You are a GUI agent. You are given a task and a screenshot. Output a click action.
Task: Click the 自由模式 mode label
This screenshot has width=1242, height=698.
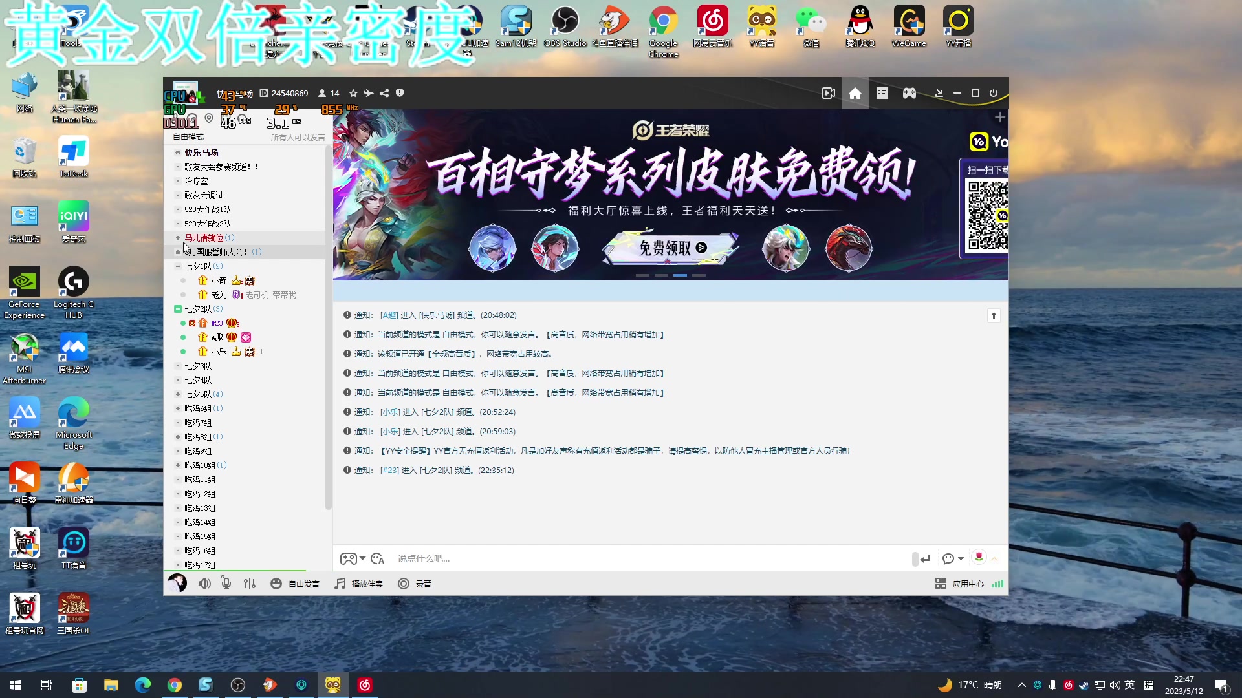tap(188, 137)
